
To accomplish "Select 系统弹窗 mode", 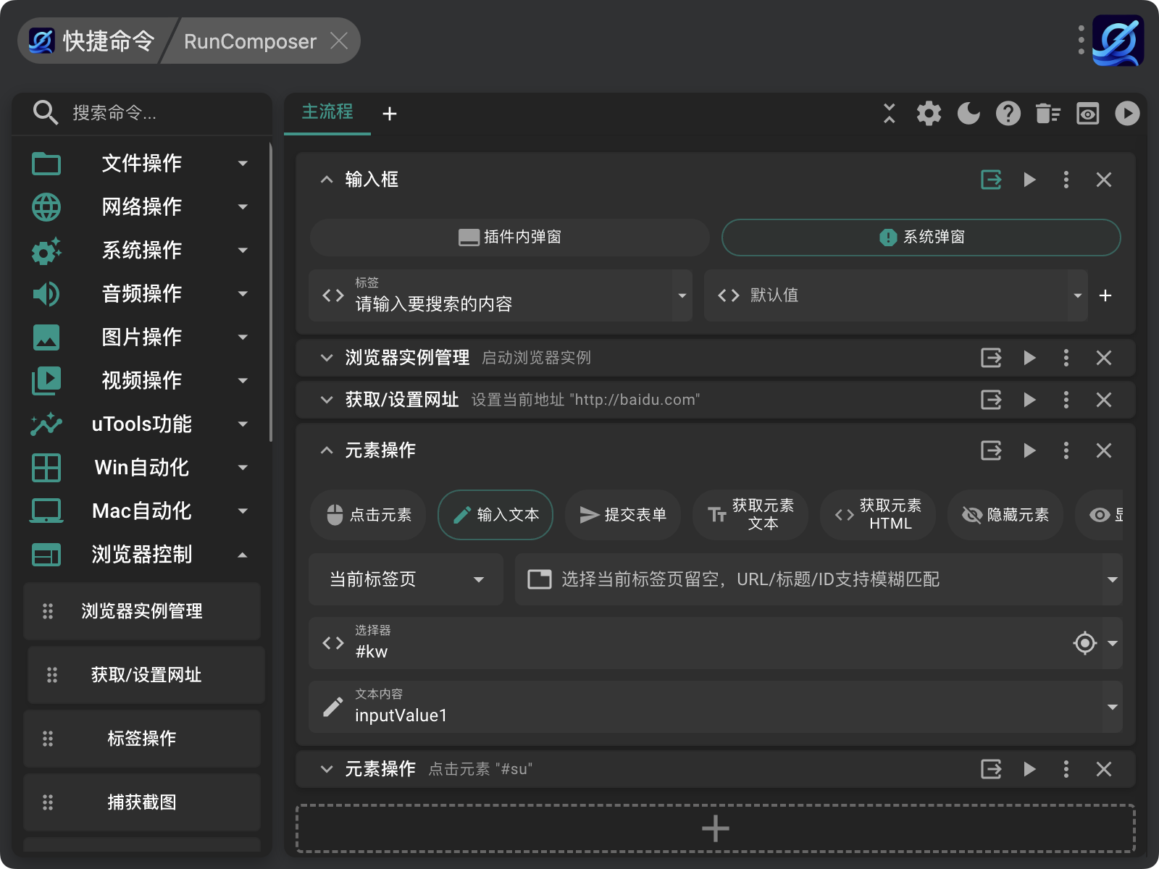I will coord(921,238).
